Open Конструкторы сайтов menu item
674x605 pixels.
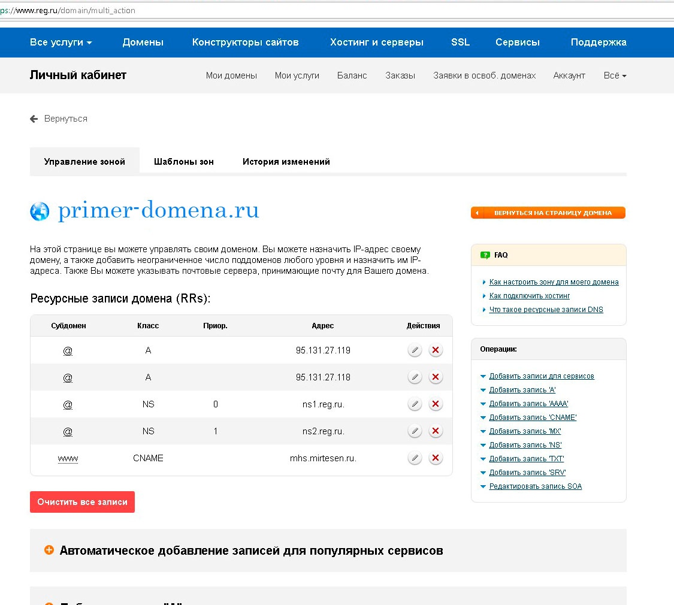[x=246, y=42]
